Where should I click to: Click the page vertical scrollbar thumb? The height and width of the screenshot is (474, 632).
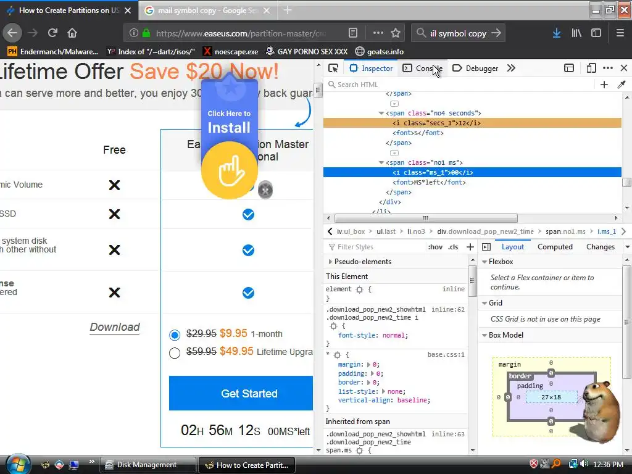[x=318, y=89]
